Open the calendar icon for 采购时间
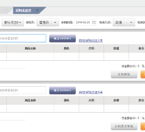 [x=94, y=22]
